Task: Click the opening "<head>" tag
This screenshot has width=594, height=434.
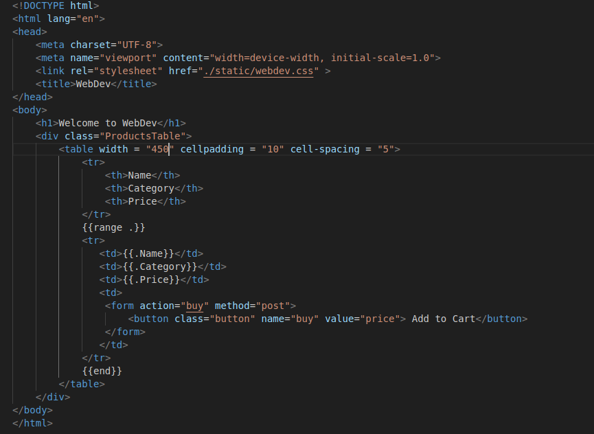Action: point(30,32)
